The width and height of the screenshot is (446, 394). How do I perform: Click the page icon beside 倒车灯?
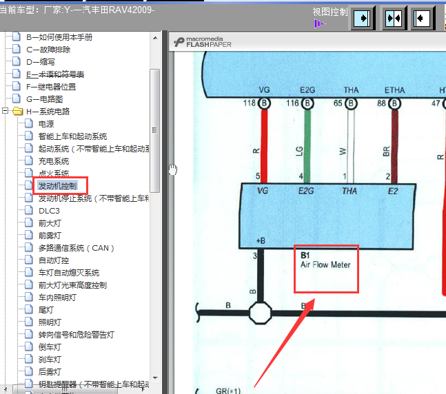[28, 346]
